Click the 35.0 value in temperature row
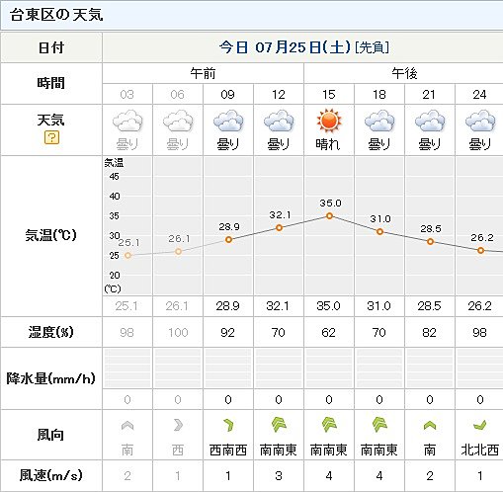The width and height of the screenshot is (503, 492). click(x=329, y=306)
